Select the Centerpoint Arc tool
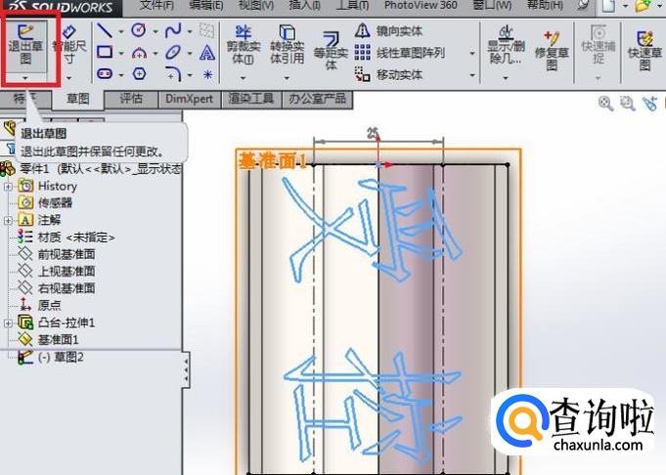The height and width of the screenshot is (475, 666). click(x=139, y=53)
